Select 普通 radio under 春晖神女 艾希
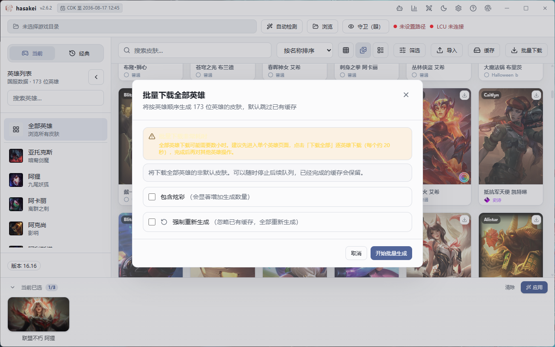555x347 pixels. 270,75
